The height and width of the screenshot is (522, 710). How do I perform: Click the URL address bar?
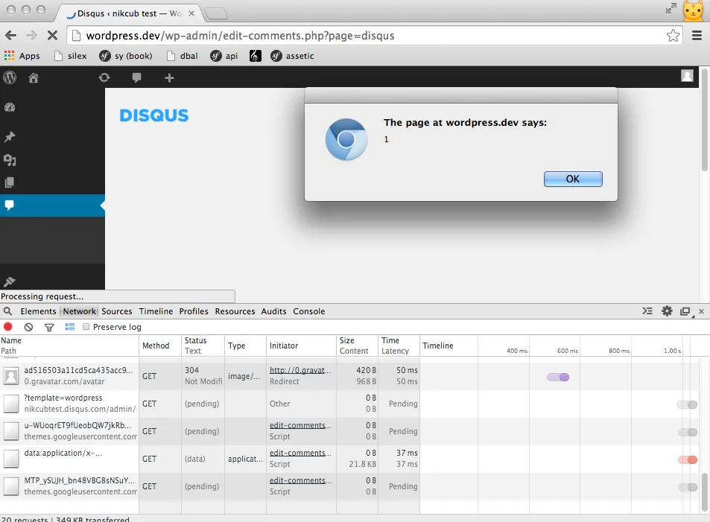click(x=373, y=36)
